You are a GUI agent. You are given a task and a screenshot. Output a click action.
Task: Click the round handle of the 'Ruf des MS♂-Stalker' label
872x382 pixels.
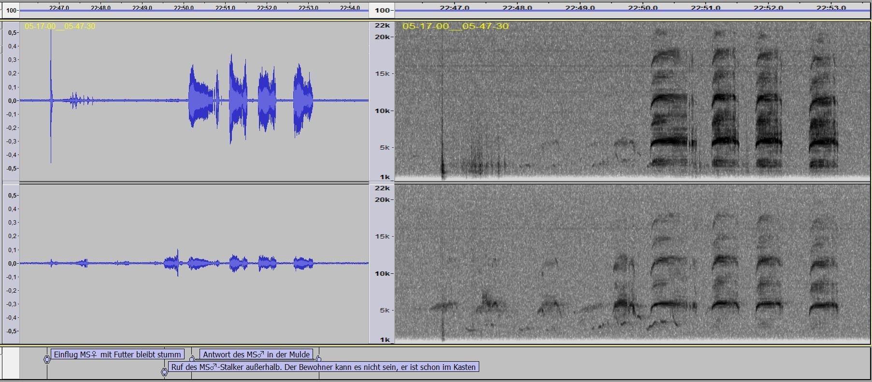[x=164, y=372]
